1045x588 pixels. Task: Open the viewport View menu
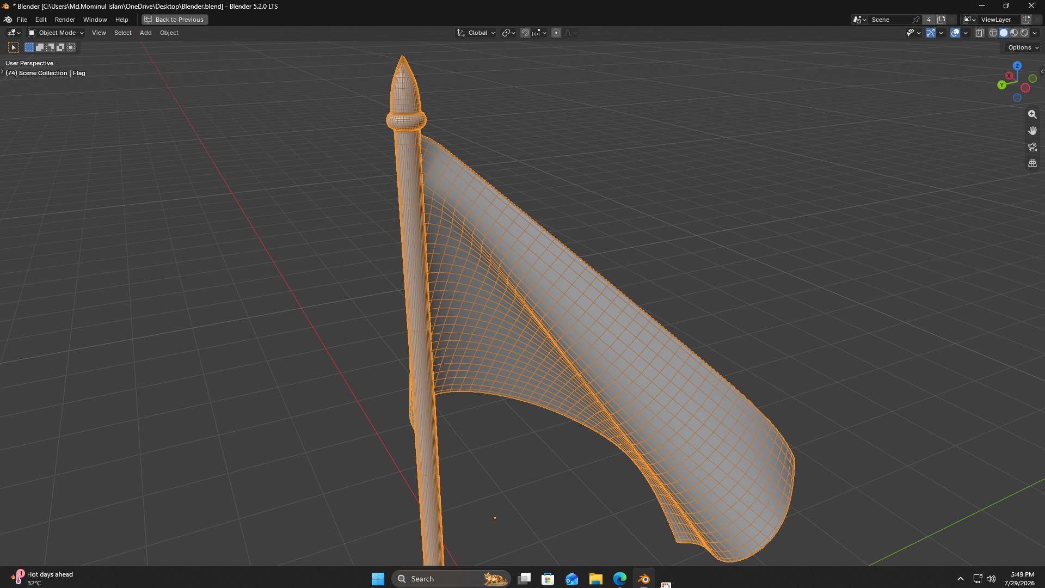pos(99,33)
